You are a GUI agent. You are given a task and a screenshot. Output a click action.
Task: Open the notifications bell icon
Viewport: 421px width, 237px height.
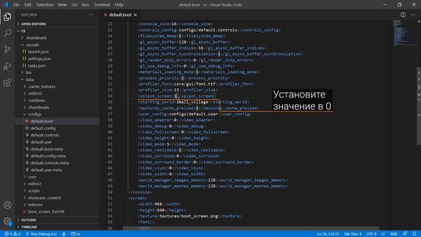[414, 234]
